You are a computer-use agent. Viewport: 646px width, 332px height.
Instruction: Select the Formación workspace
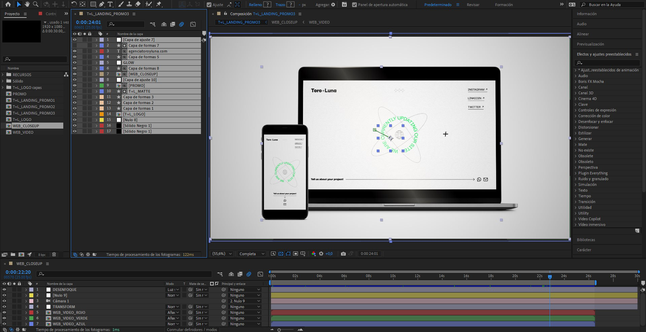(x=504, y=5)
